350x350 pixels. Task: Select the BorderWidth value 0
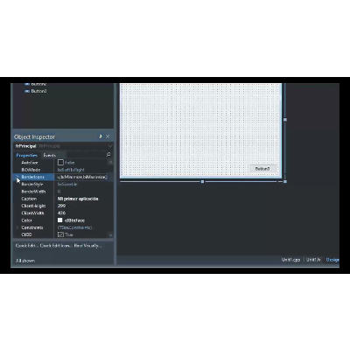[59, 192]
